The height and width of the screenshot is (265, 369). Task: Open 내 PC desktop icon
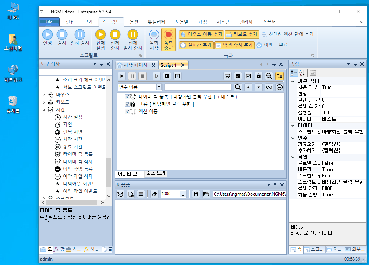coord(13,11)
